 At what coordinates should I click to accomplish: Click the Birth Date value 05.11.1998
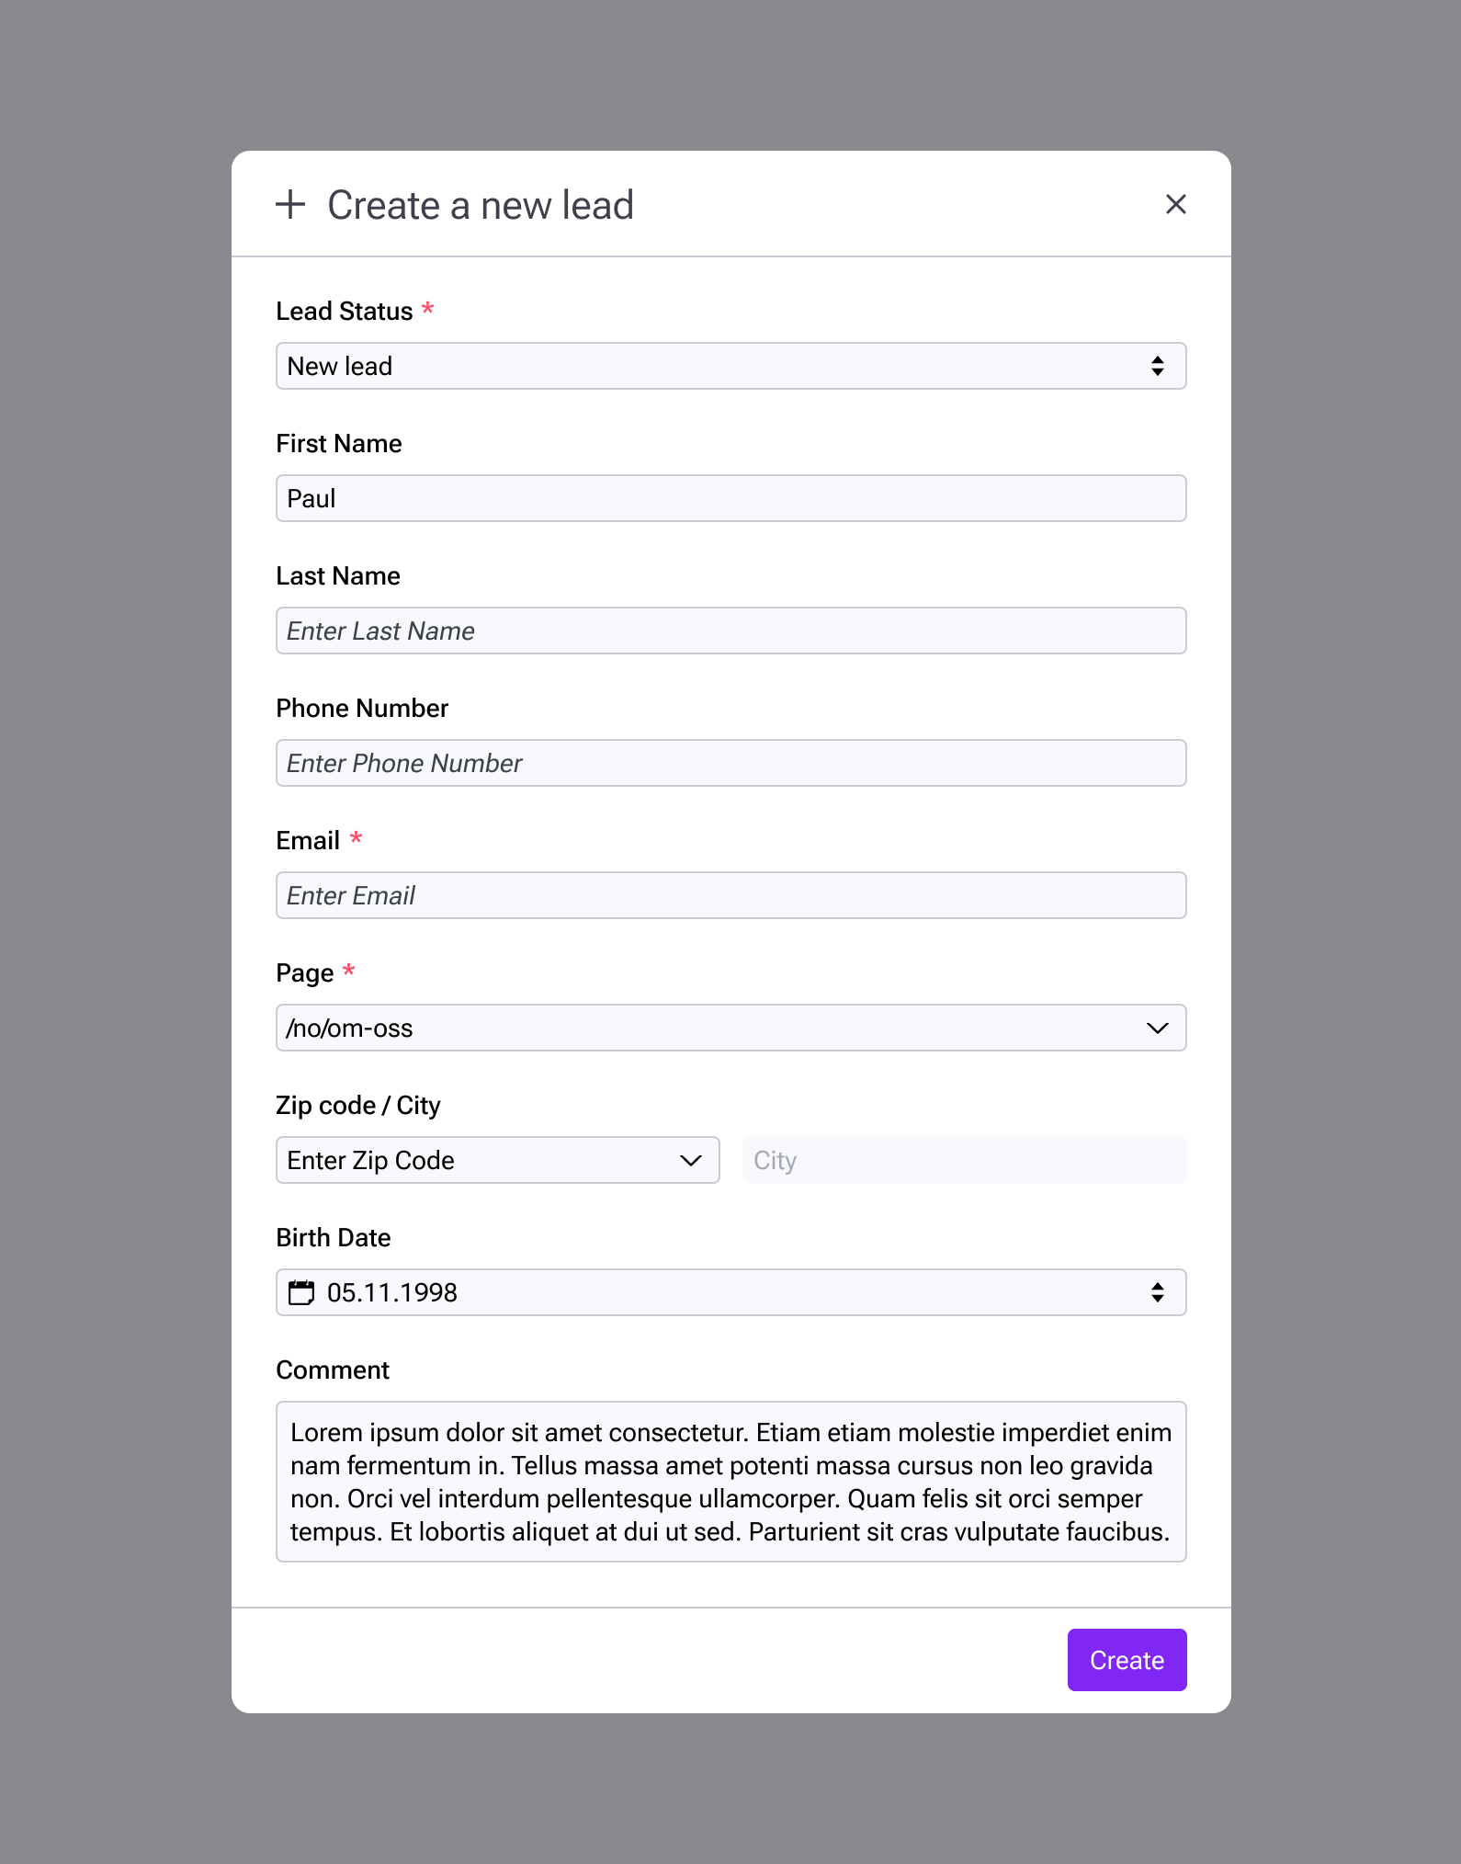(x=392, y=1292)
